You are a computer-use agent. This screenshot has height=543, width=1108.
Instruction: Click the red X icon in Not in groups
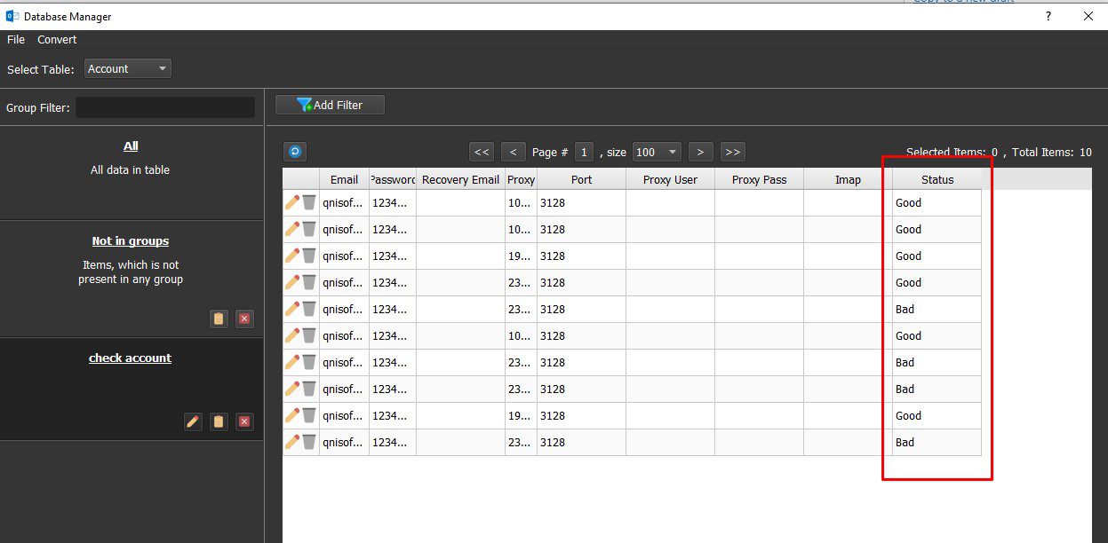(245, 319)
